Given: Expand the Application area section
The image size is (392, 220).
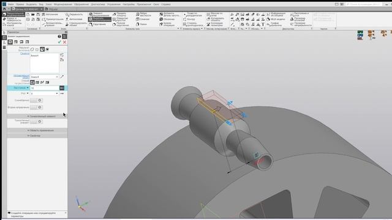Looking at the screenshot, I should pos(37,130).
